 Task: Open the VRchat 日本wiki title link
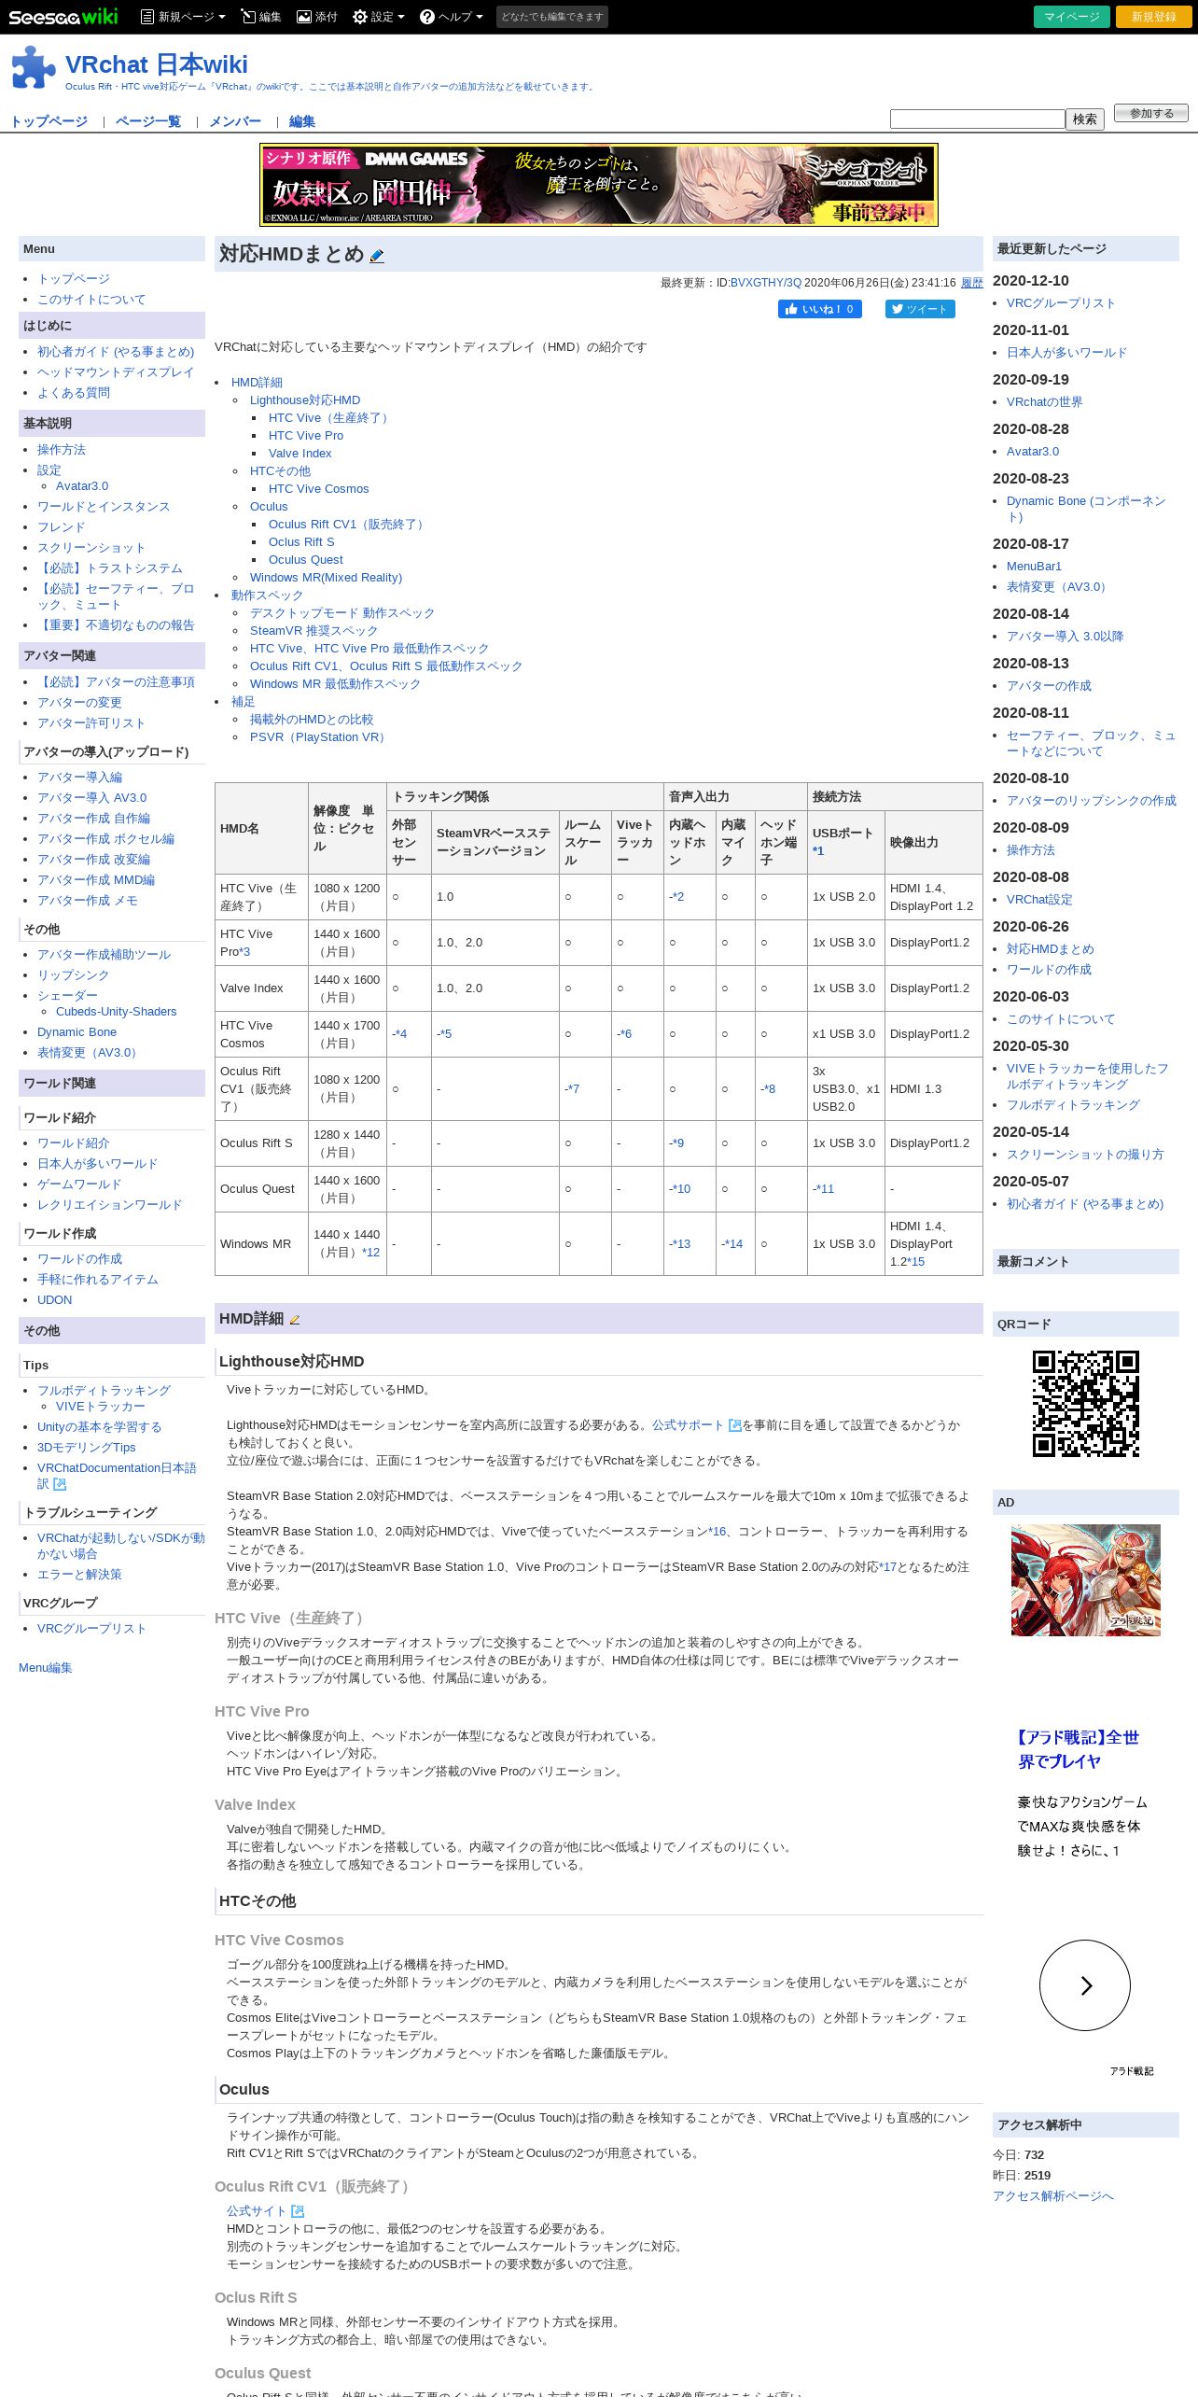157,64
